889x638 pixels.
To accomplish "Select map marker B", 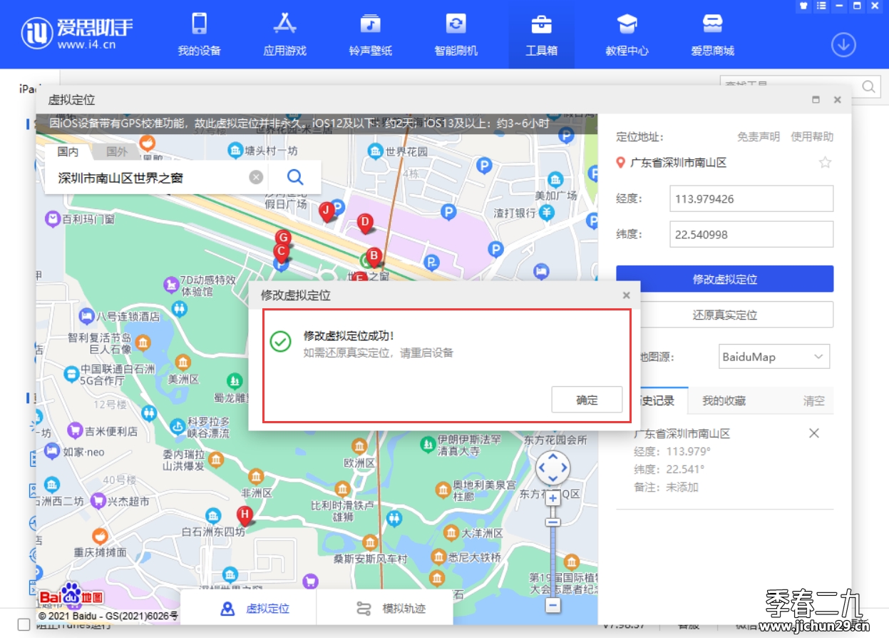I will [x=373, y=257].
